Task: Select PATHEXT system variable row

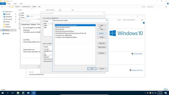Action: pos(48,57)
